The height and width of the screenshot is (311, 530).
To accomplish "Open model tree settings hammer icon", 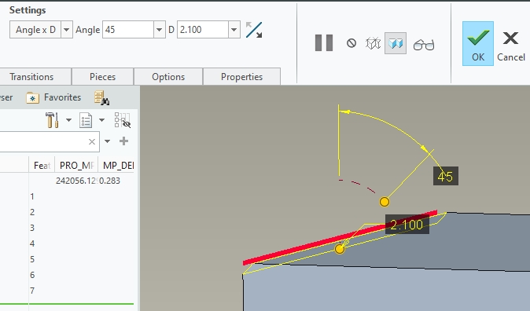I will (52, 120).
